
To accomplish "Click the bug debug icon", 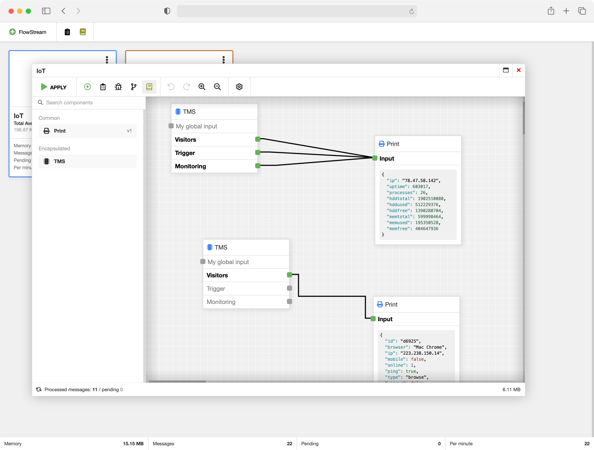I will (x=118, y=87).
